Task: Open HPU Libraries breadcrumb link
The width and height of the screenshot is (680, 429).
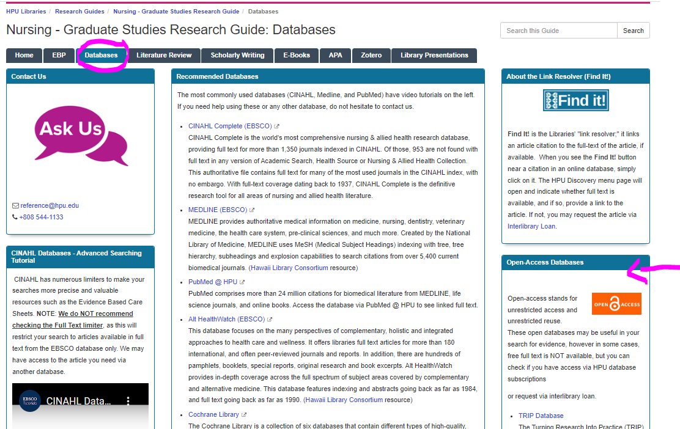Action: [x=26, y=11]
